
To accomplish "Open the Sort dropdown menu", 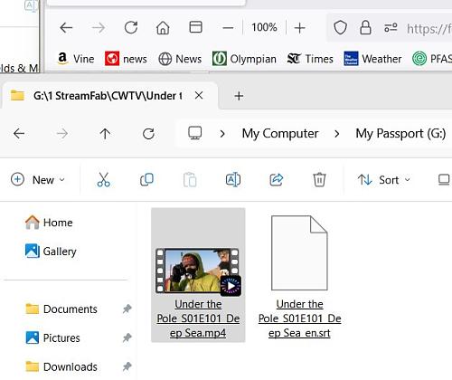I will click(x=384, y=180).
